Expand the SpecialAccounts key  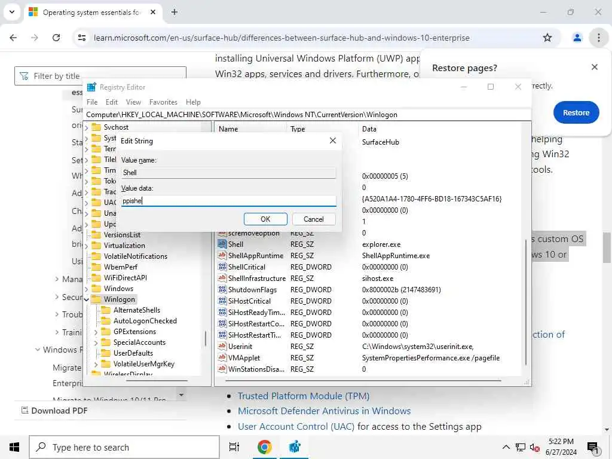tap(96, 342)
